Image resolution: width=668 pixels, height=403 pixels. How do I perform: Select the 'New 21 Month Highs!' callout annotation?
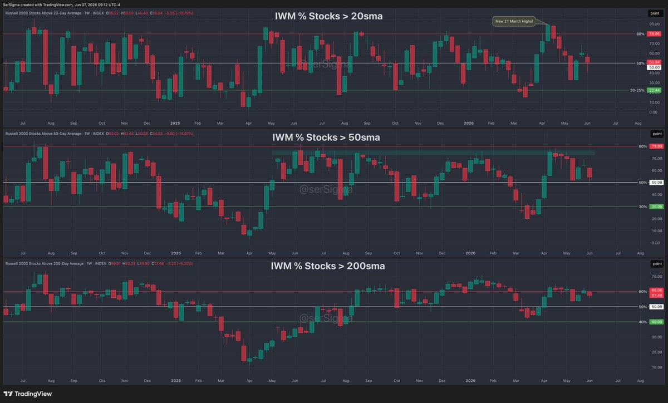click(x=514, y=22)
